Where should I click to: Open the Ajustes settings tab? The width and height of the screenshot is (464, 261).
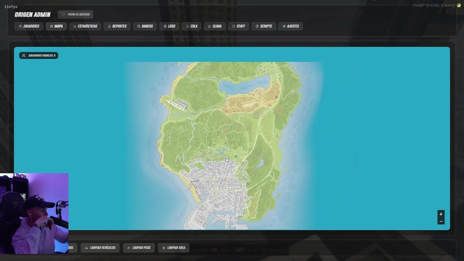[x=291, y=26]
